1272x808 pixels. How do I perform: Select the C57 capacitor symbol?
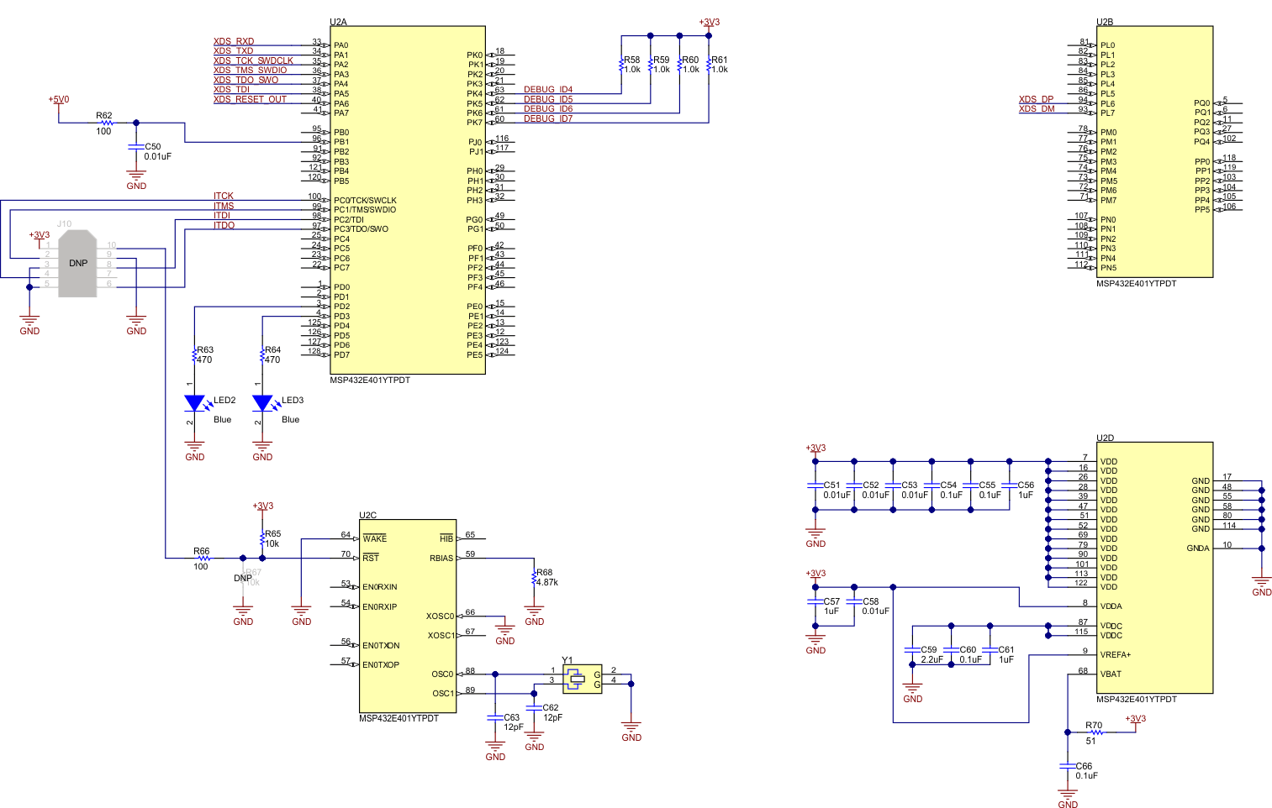[815, 601]
